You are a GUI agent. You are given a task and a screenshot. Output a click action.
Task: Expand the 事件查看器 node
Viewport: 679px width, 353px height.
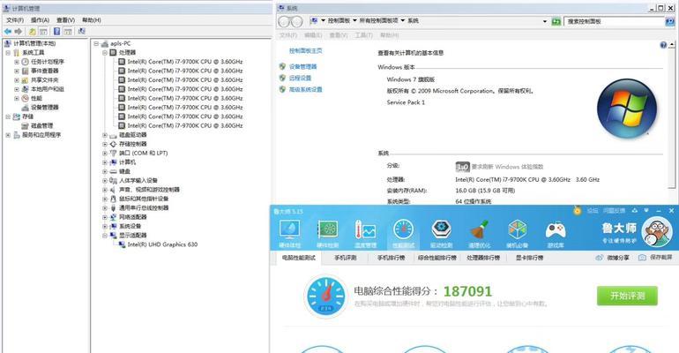[x=17, y=71]
